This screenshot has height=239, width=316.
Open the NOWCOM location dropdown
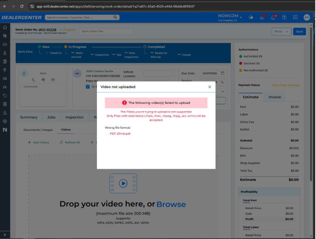(x=230, y=17)
